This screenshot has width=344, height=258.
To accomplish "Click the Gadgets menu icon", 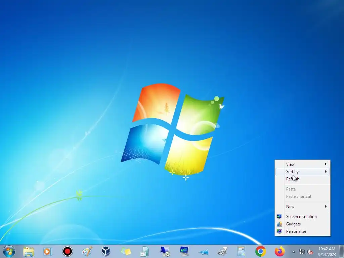I will click(279, 224).
